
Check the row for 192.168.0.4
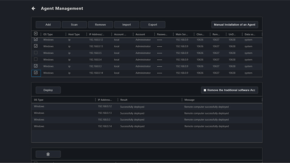[x=36, y=59]
